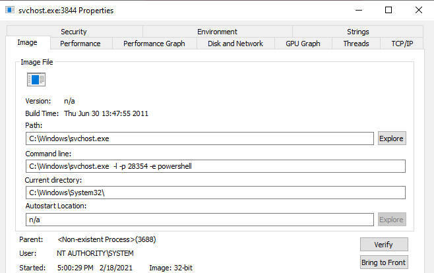Click the Bring to Front button
The height and width of the screenshot is (273, 434).
pos(384,262)
